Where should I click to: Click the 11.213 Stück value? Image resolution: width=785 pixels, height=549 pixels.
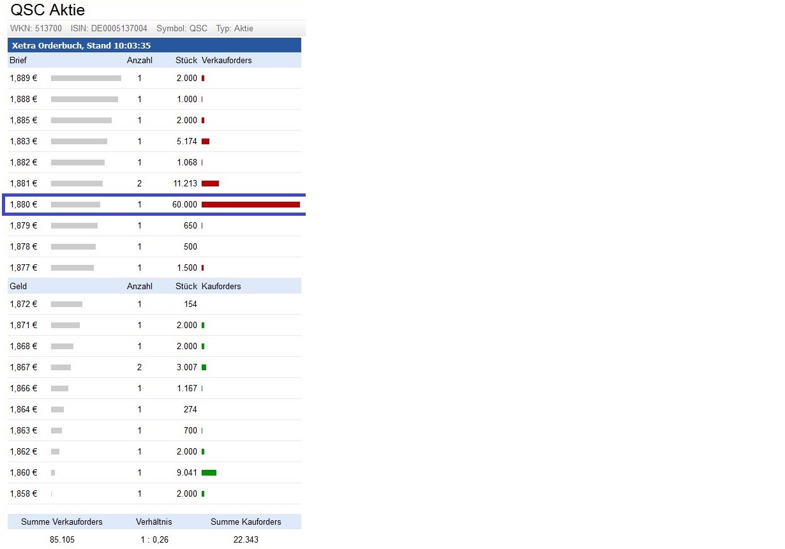point(185,184)
